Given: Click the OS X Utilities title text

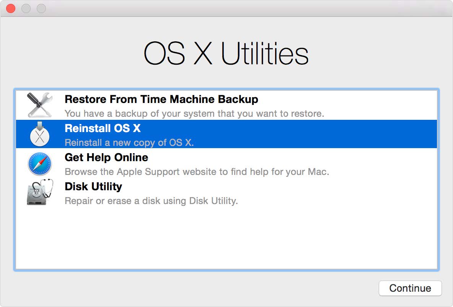Looking at the screenshot, I should (226, 52).
